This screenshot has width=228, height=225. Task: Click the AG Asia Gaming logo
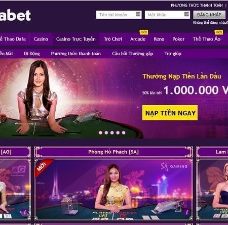click(19, 170)
